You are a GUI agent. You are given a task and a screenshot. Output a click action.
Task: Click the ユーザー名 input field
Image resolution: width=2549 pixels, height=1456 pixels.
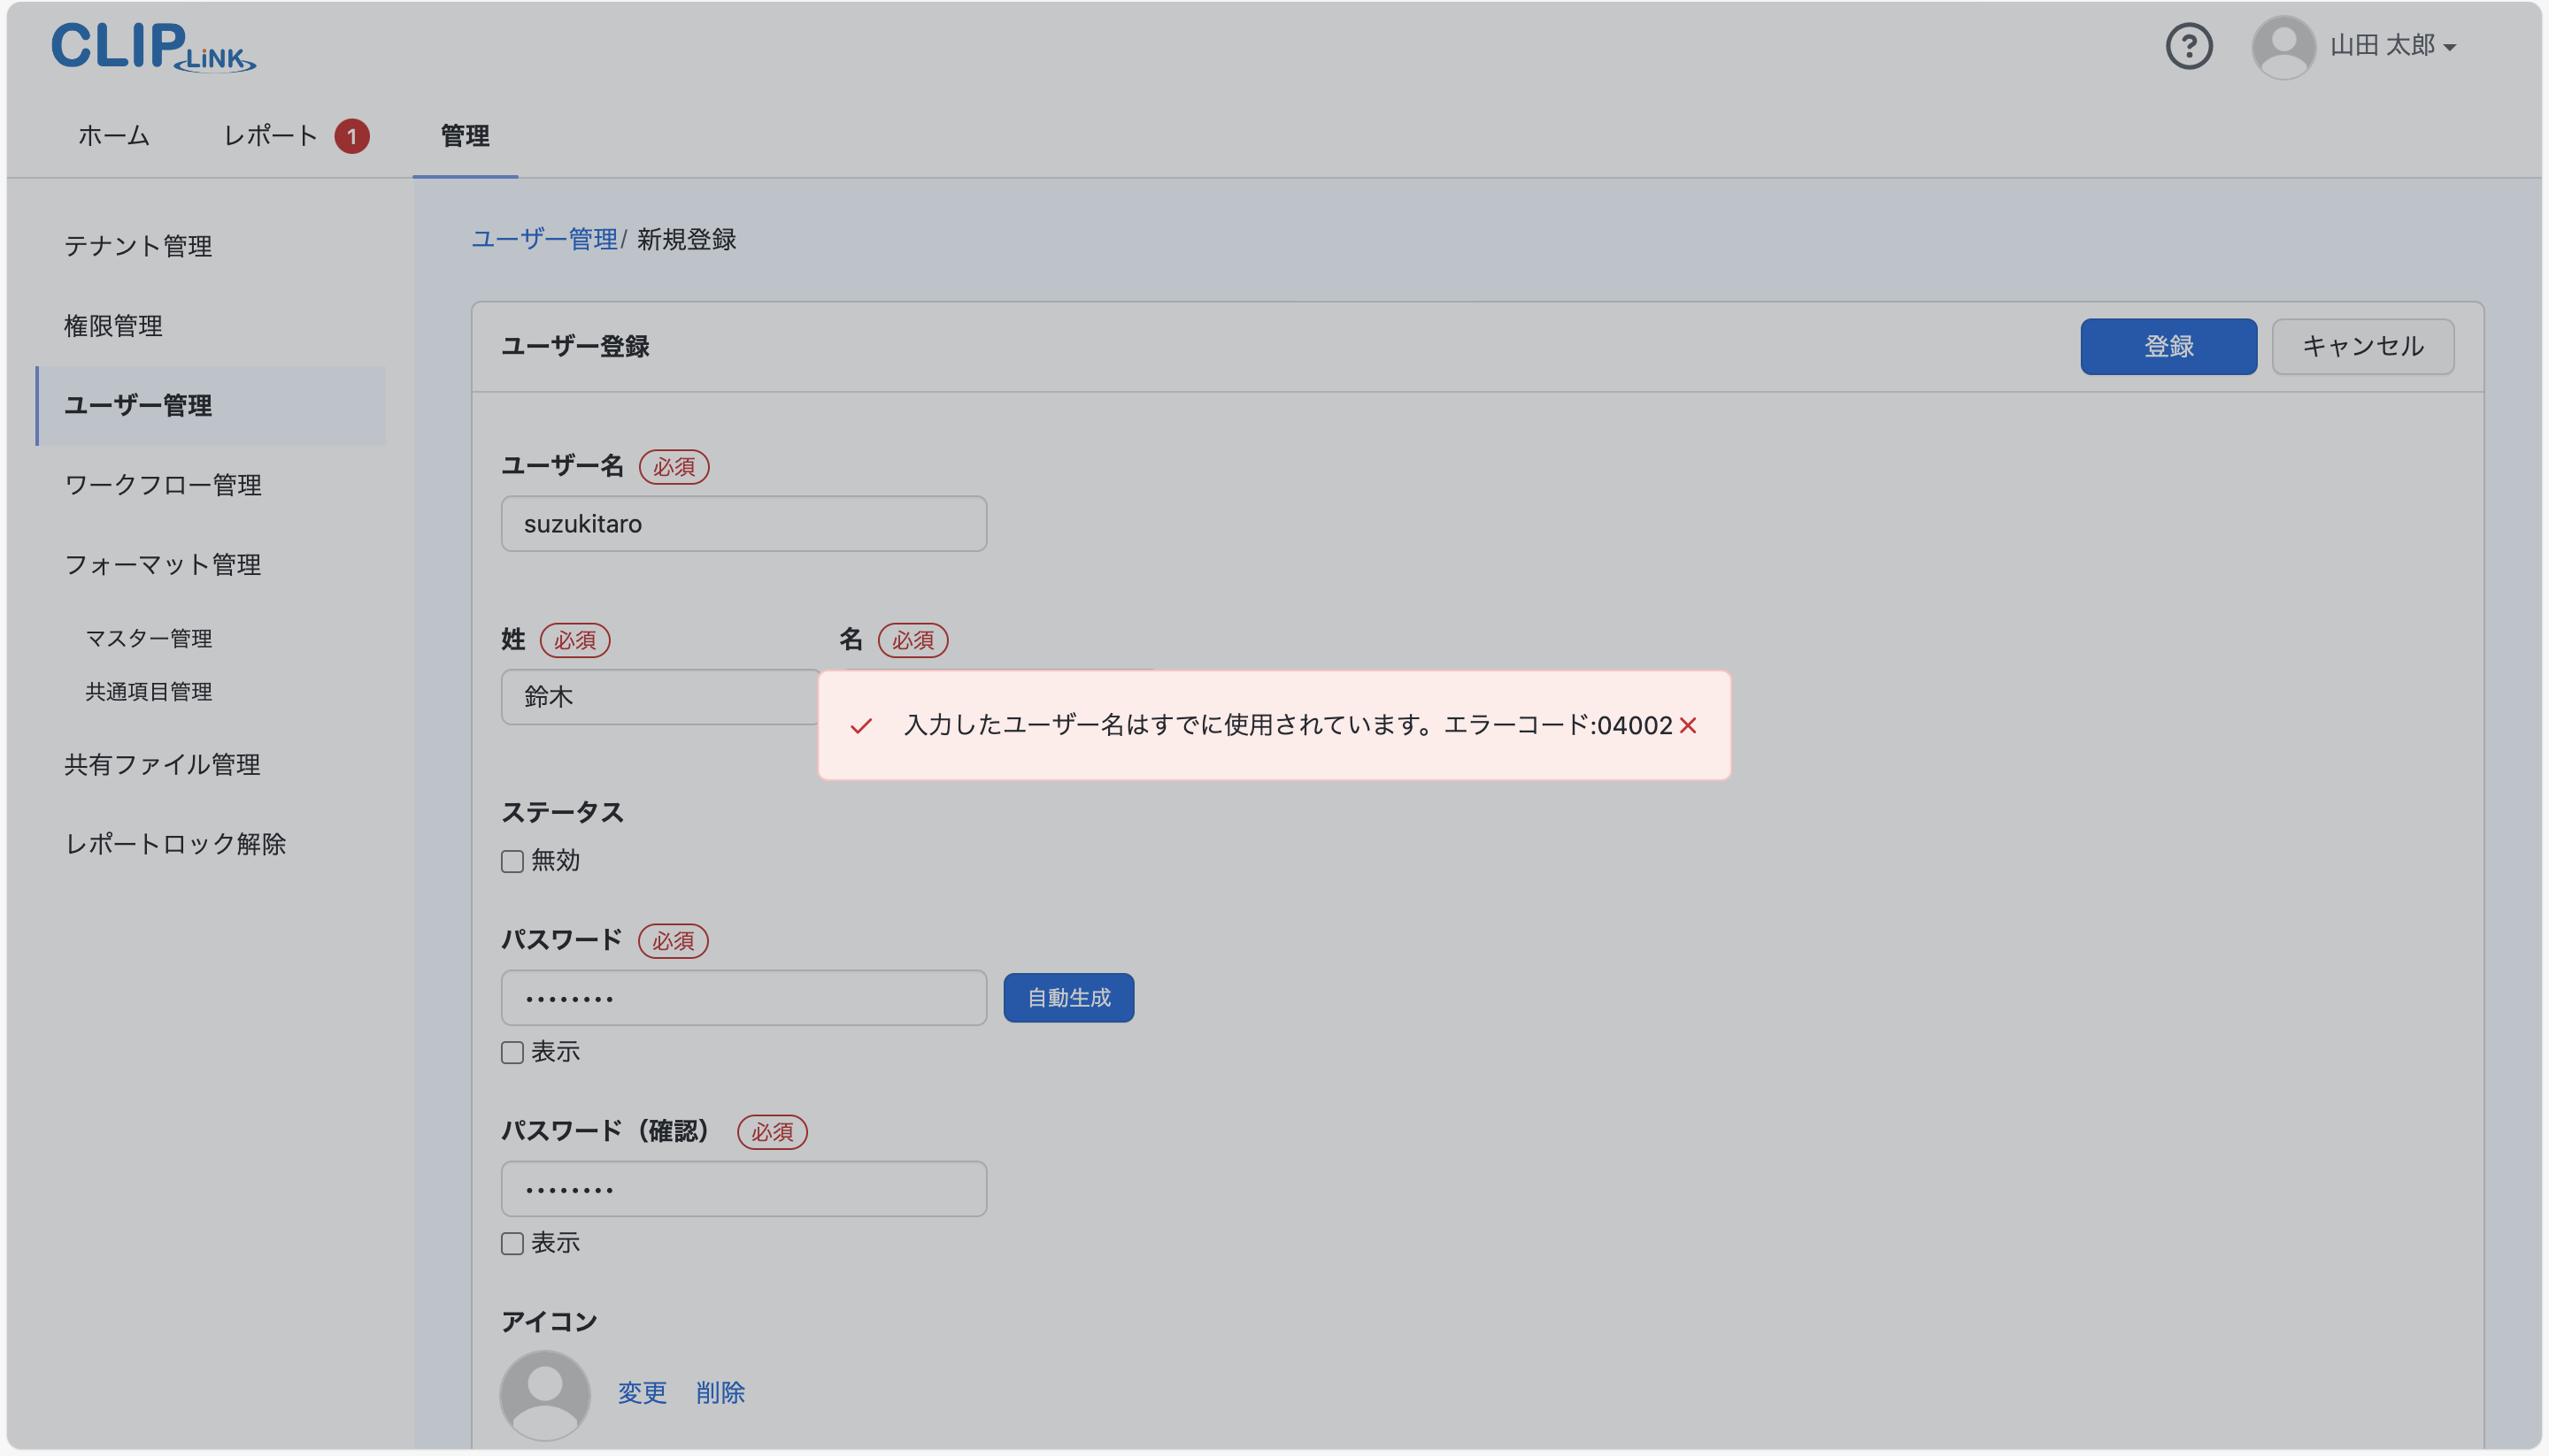pyautogui.click(x=743, y=523)
